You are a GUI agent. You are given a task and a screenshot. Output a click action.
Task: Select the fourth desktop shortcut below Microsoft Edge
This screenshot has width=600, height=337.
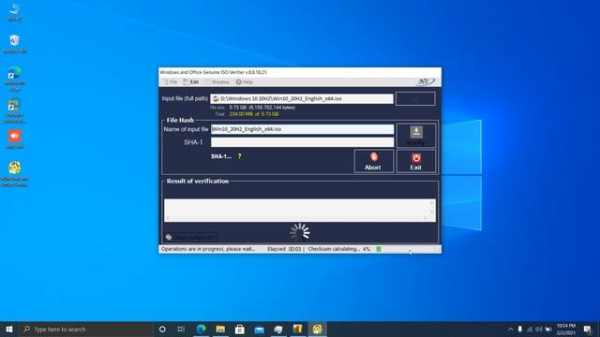coord(15,111)
